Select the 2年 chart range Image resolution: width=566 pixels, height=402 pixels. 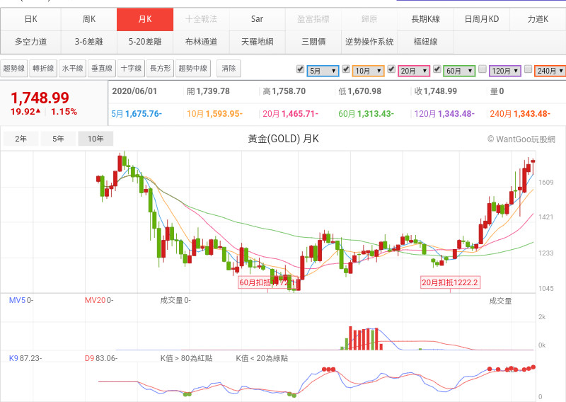click(21, 139)
